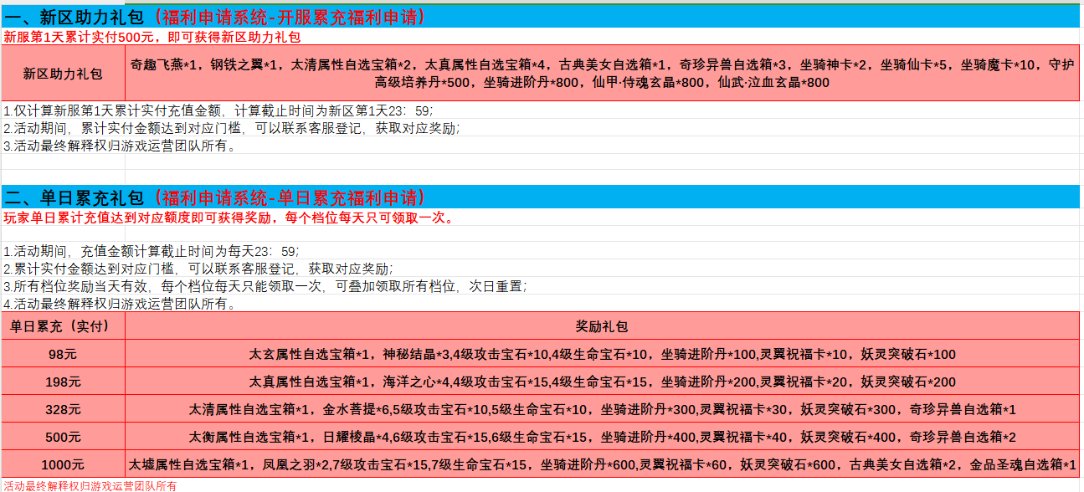The height and width of the screenshot is (492, 1084).
Task: Select the 奖励礼包 column header cell
Action: coord(602,326)
